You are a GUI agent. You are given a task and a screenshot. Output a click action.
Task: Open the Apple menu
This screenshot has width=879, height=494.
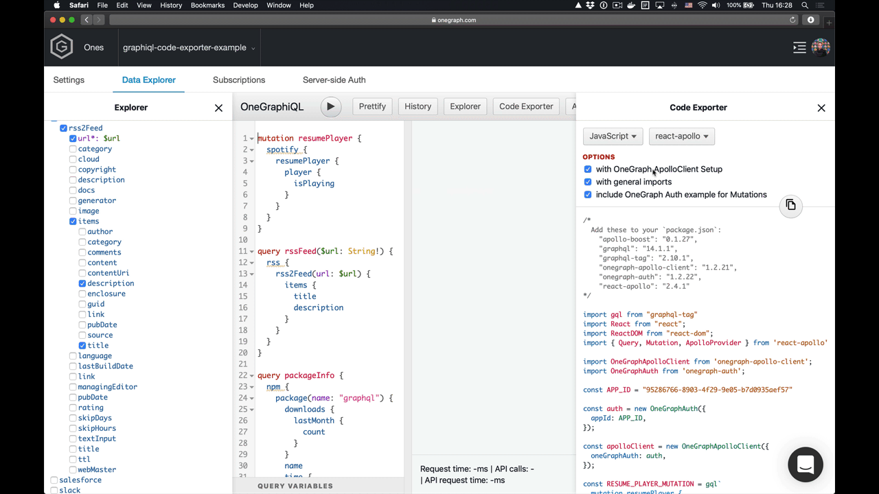point(57,5)
